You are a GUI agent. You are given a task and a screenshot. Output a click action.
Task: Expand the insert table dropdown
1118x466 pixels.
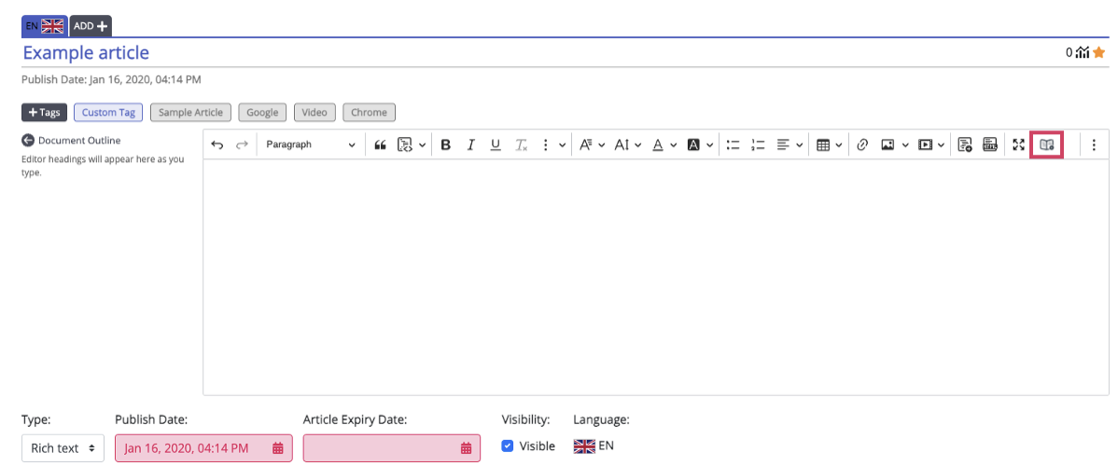[x=829, y=145]
